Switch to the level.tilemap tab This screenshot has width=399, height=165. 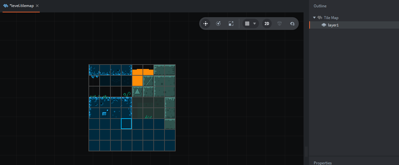[21, 6]
